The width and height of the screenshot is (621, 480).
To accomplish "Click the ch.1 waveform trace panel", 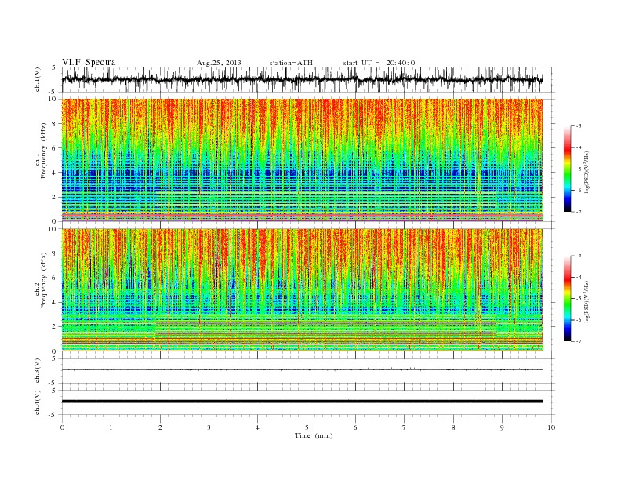I will click(307, 79).
